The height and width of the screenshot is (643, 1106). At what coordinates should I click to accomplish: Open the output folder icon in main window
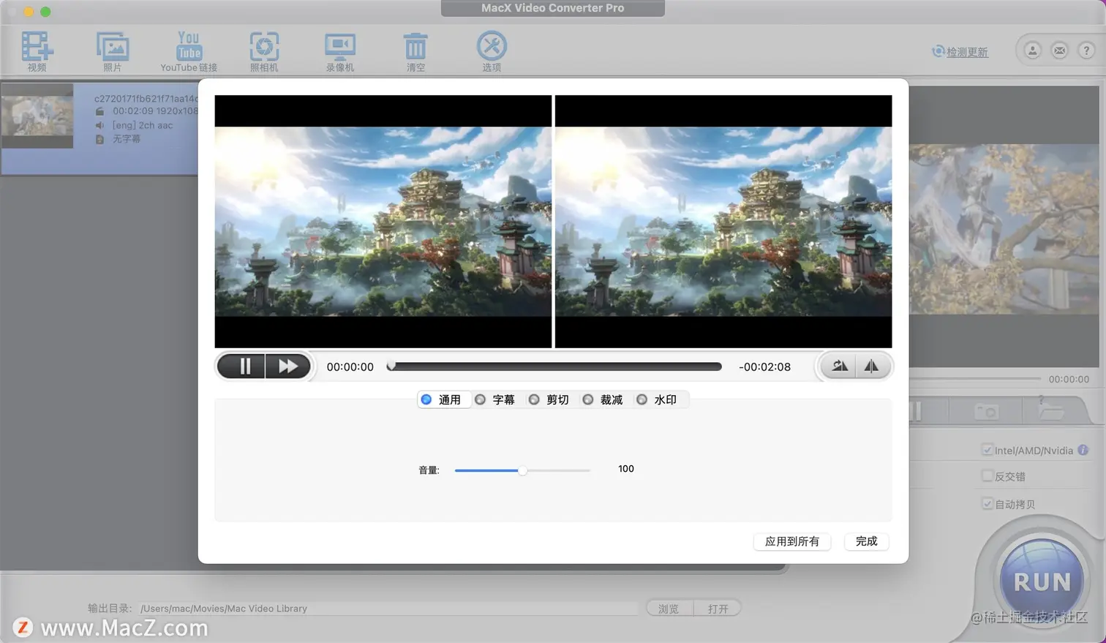click(1050, 410)
